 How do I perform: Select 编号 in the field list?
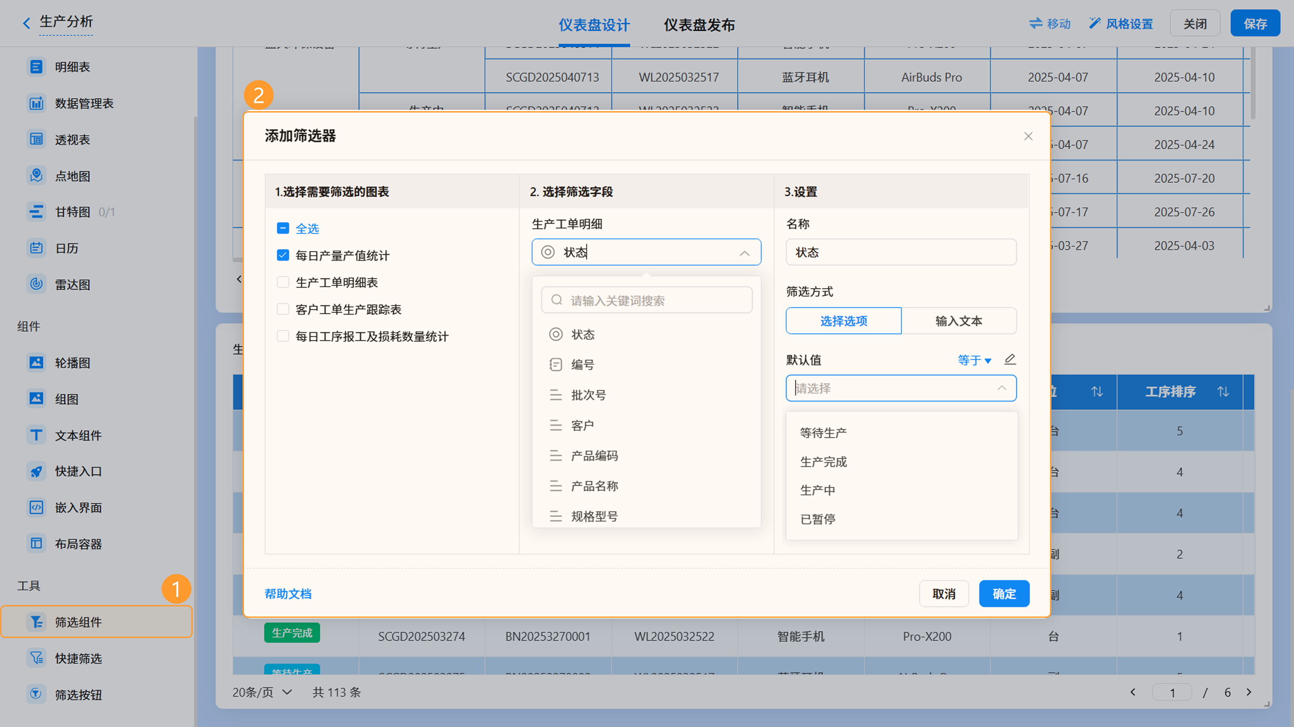[647, 365]
